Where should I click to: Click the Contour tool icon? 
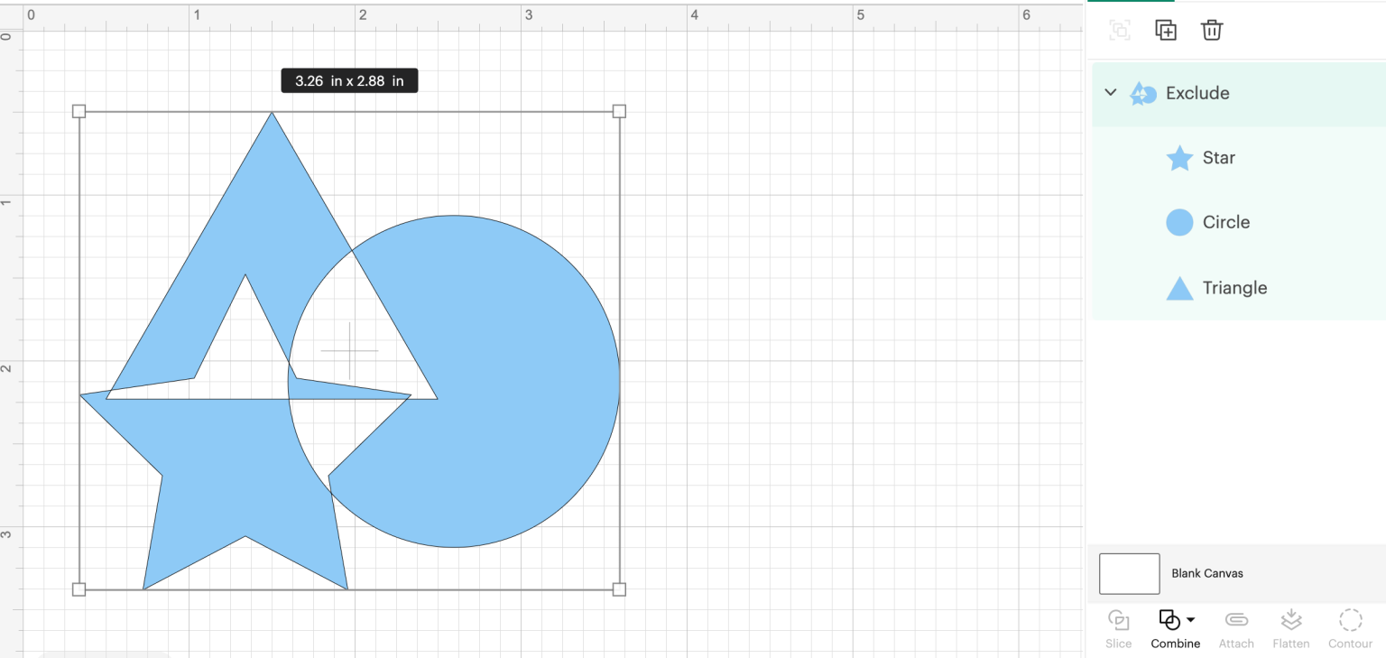[x=1350, y=620]
